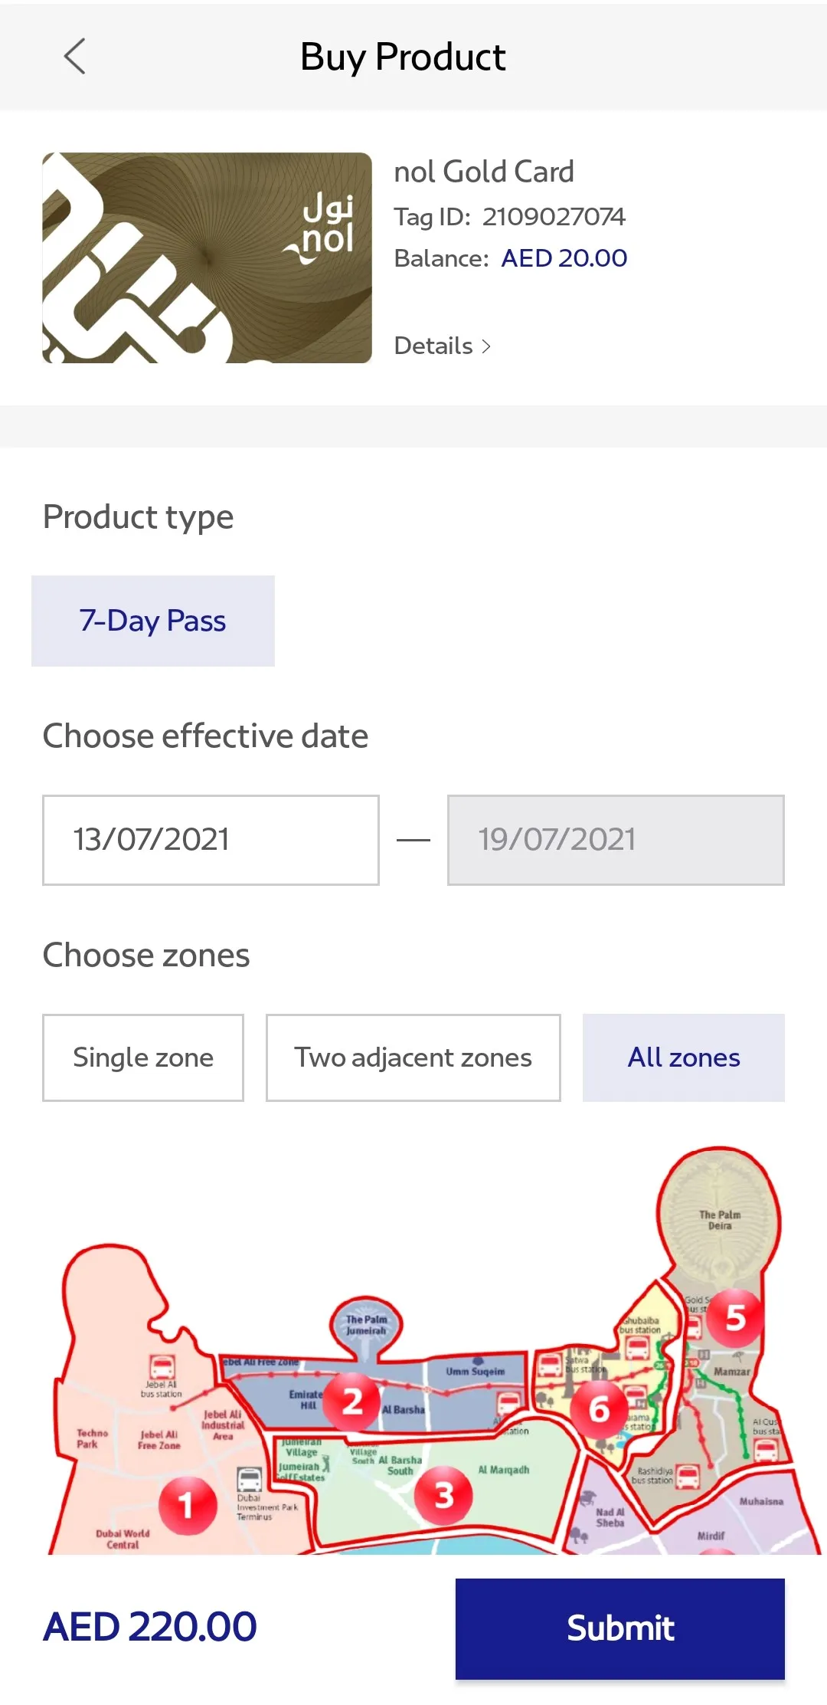
Task: Choose the 7-Day Pass product type
Action: point(153,621)
